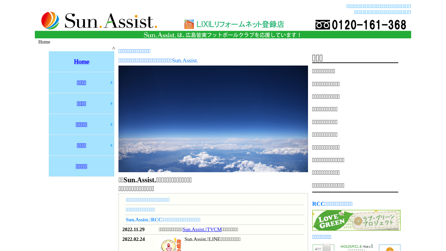Click the small caret above the sidebar menu
446x251 pixels.
coord(114,48)
